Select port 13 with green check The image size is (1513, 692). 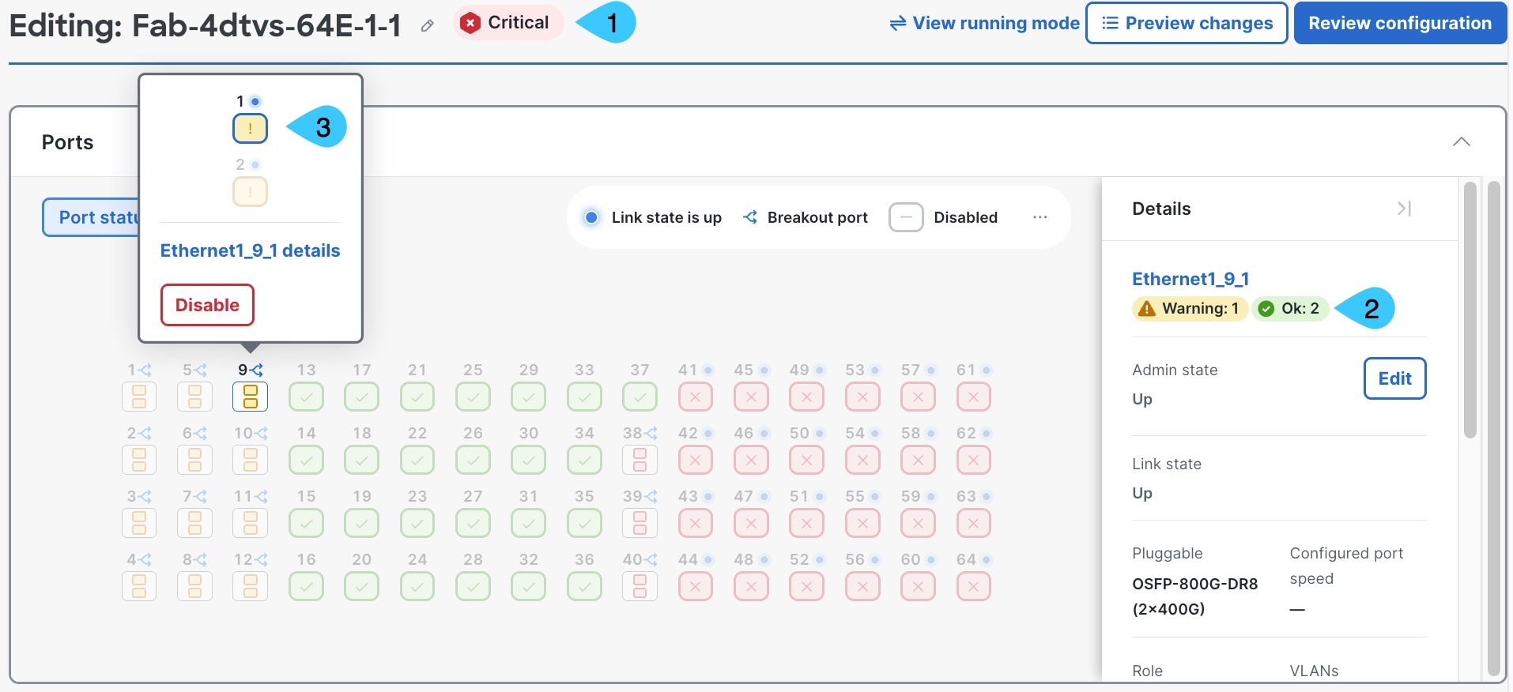click(306, 397)
